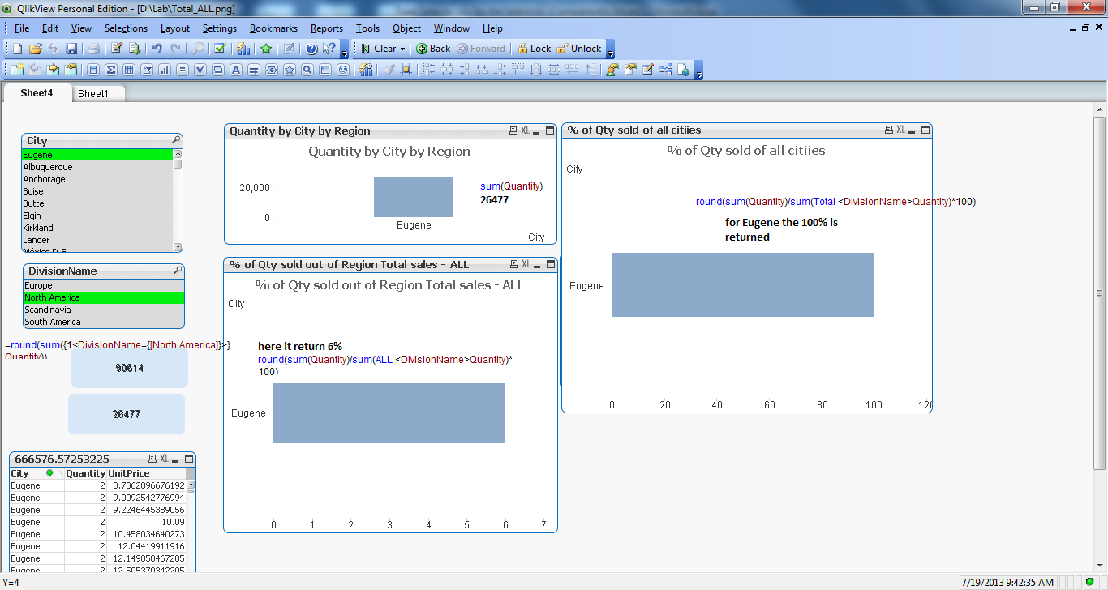This screenshot has width=1108, height=590.
Task: Click the City list box scroll down arrow
Action: [178, 246]
